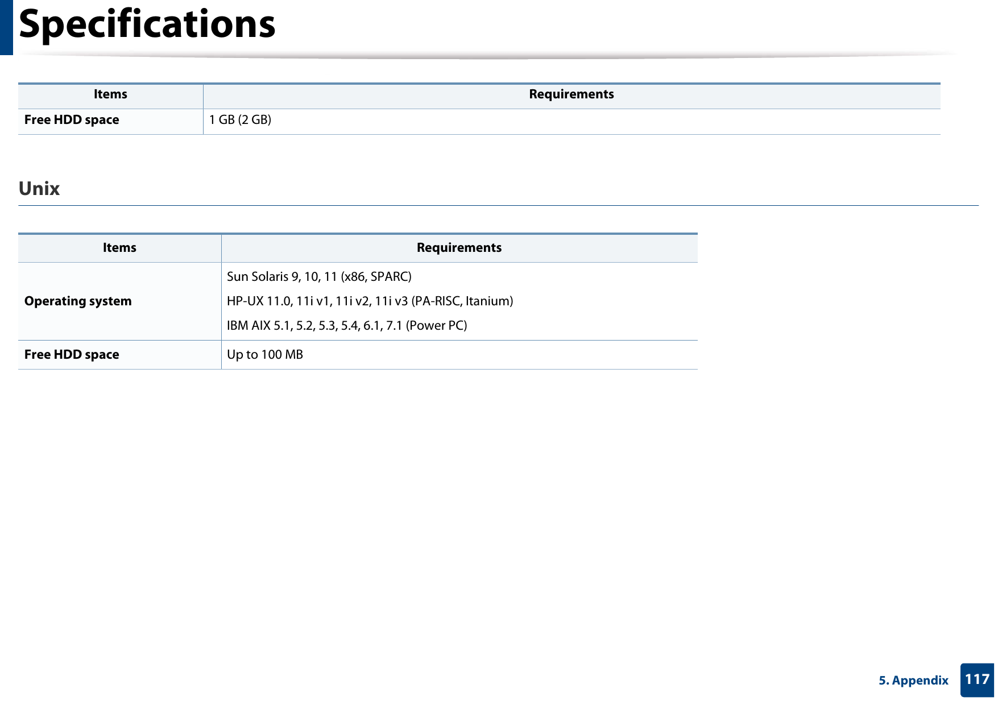Click the HP-UX 11.0 requirements line
Viewport: 998px width, 705px height.
point(370,301)
